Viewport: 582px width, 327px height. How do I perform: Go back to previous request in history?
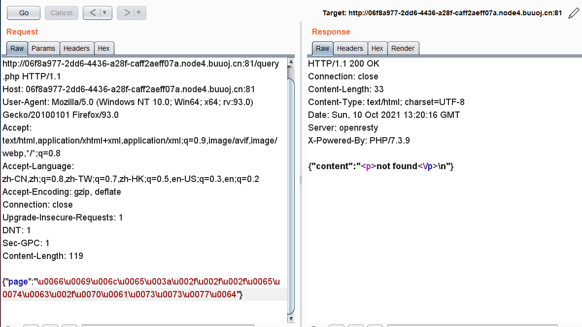click(x=92, y=13)
